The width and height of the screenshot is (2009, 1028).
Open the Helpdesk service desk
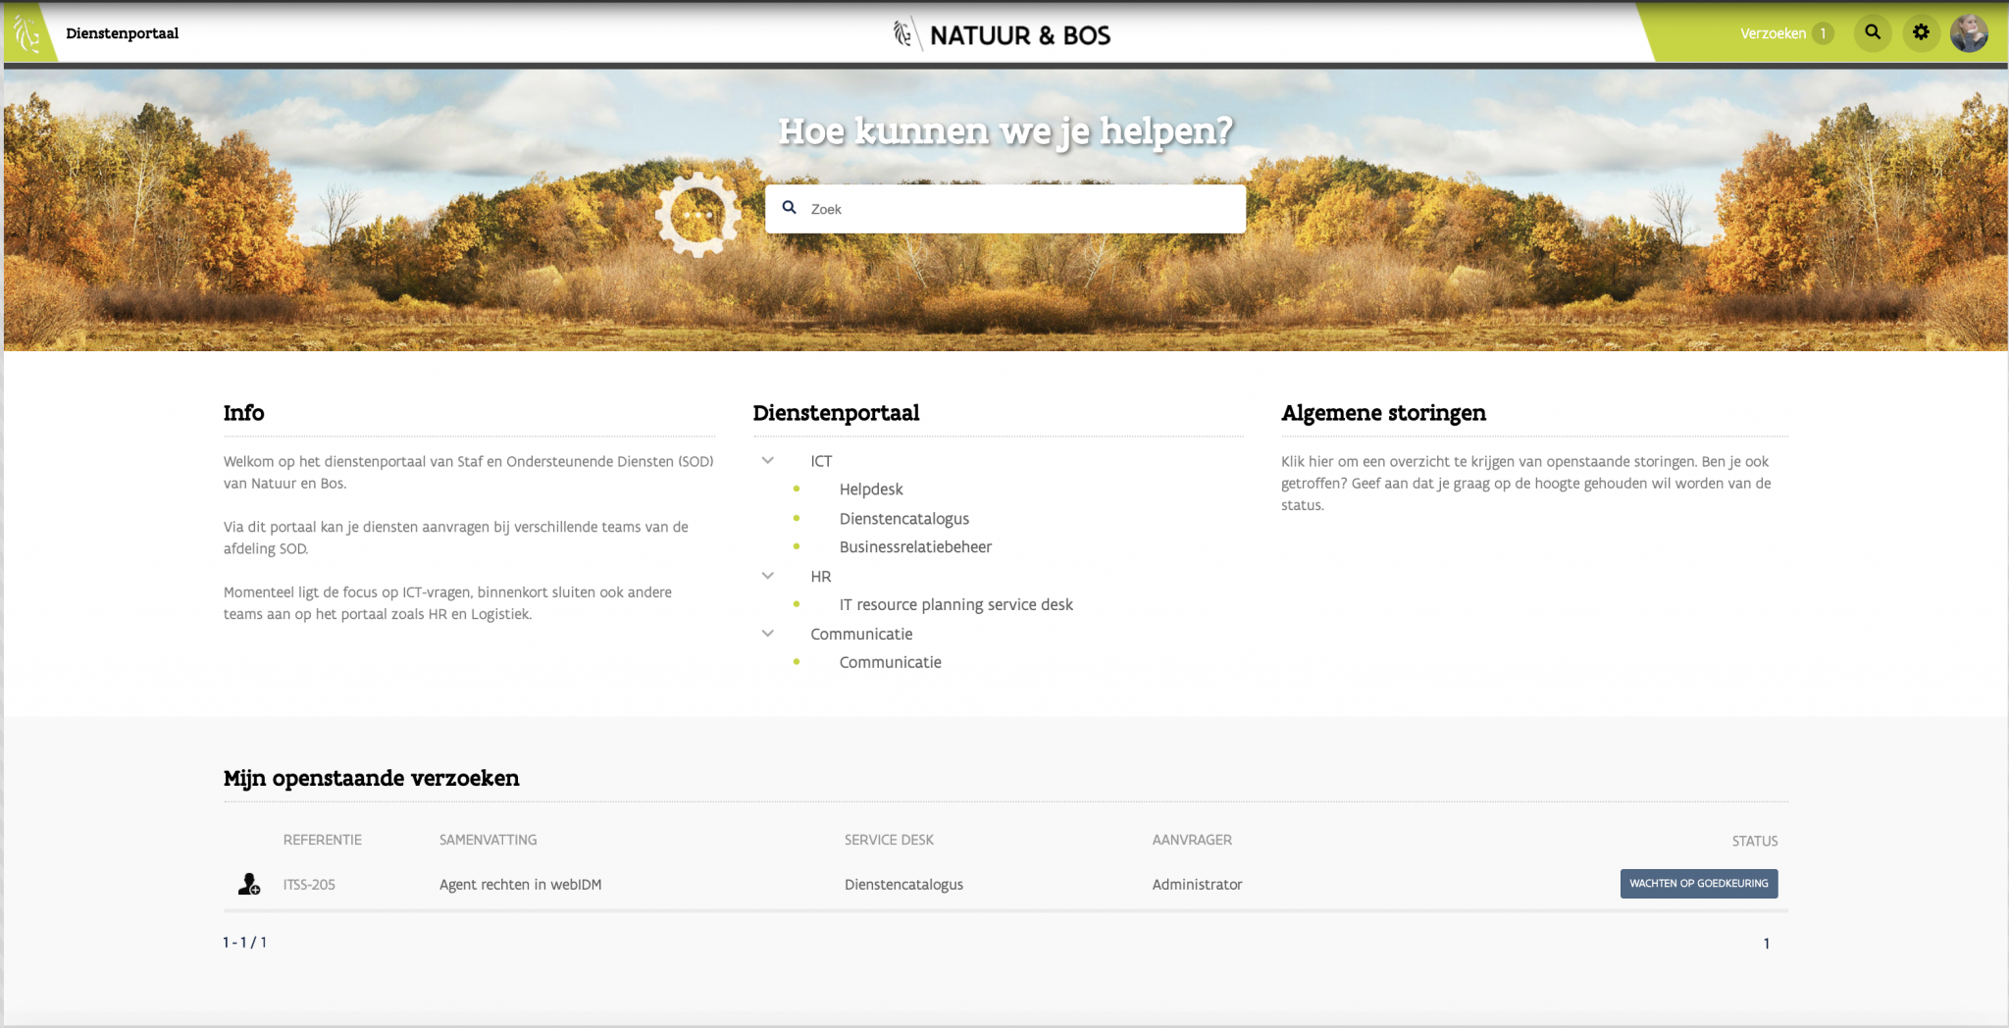click(x=870, y=488)
